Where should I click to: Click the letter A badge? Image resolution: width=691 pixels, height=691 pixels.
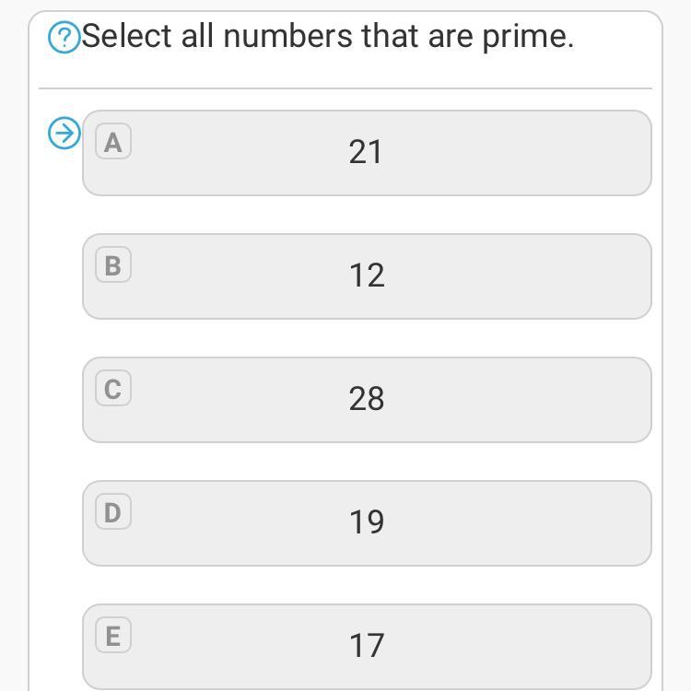pyautogui.click(x=112, y=142)
